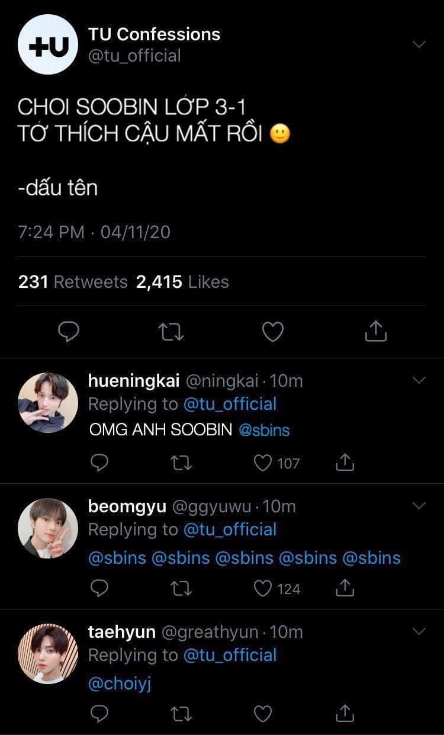This screenshot has height=735, width=444.
Task: Like beomgyu's reply with 124 likes
Action: (263, 588)
